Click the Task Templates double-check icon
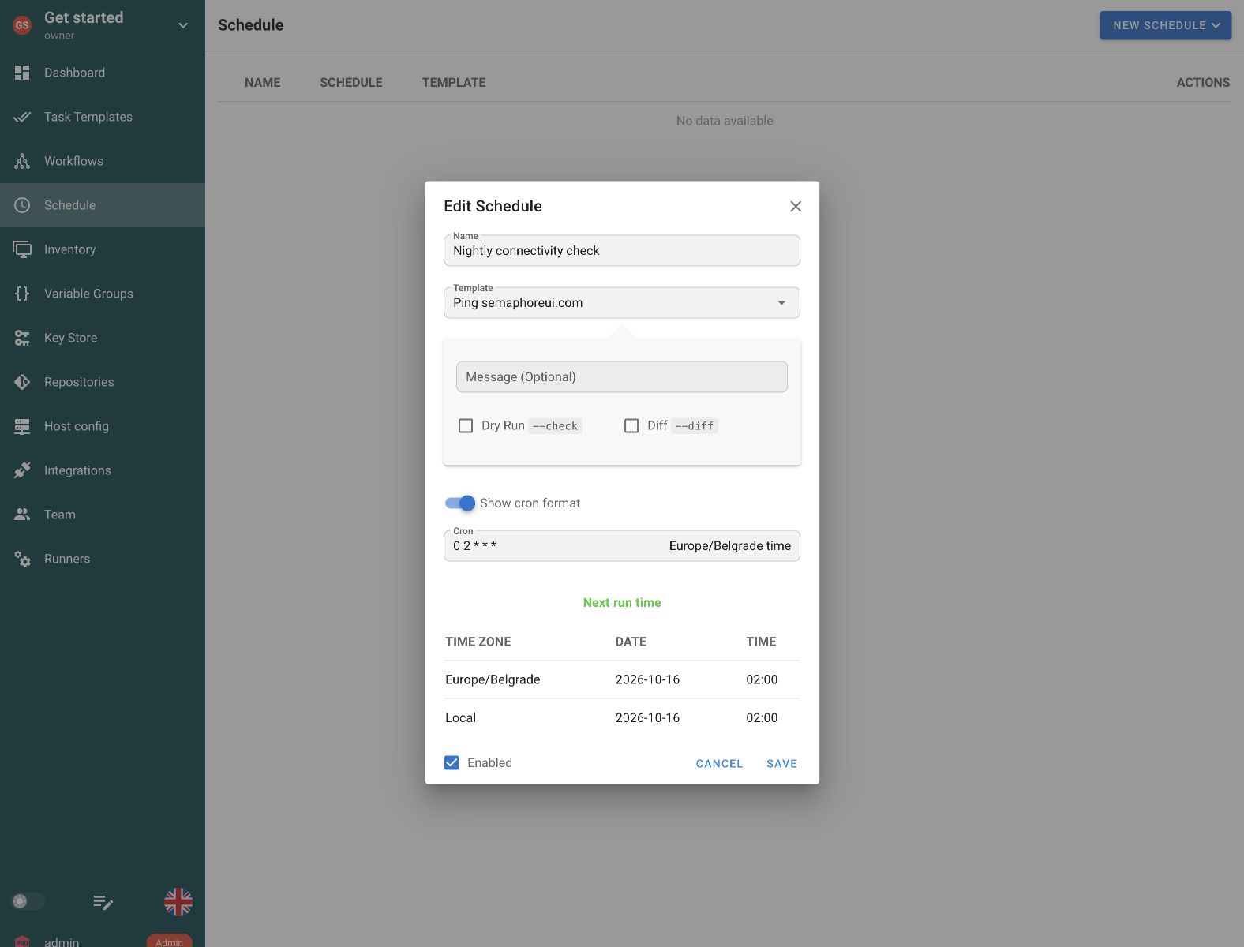 point(22,117)
